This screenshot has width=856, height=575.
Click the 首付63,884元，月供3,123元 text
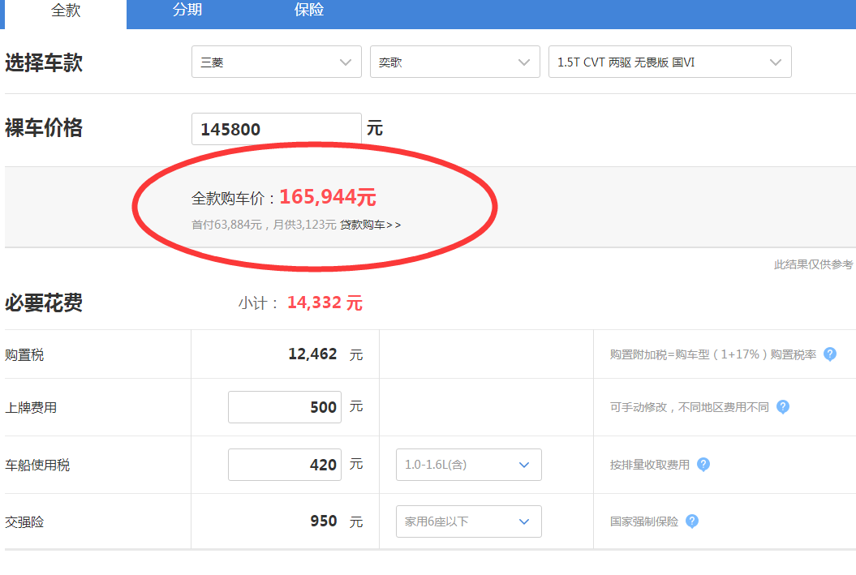[264, 225]
